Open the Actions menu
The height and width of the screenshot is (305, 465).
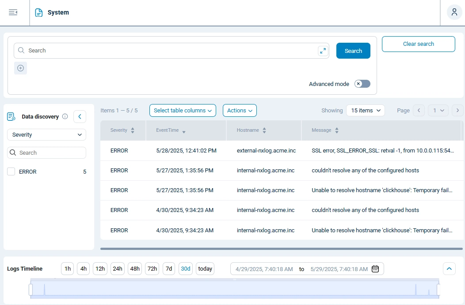tap(240, 110)
